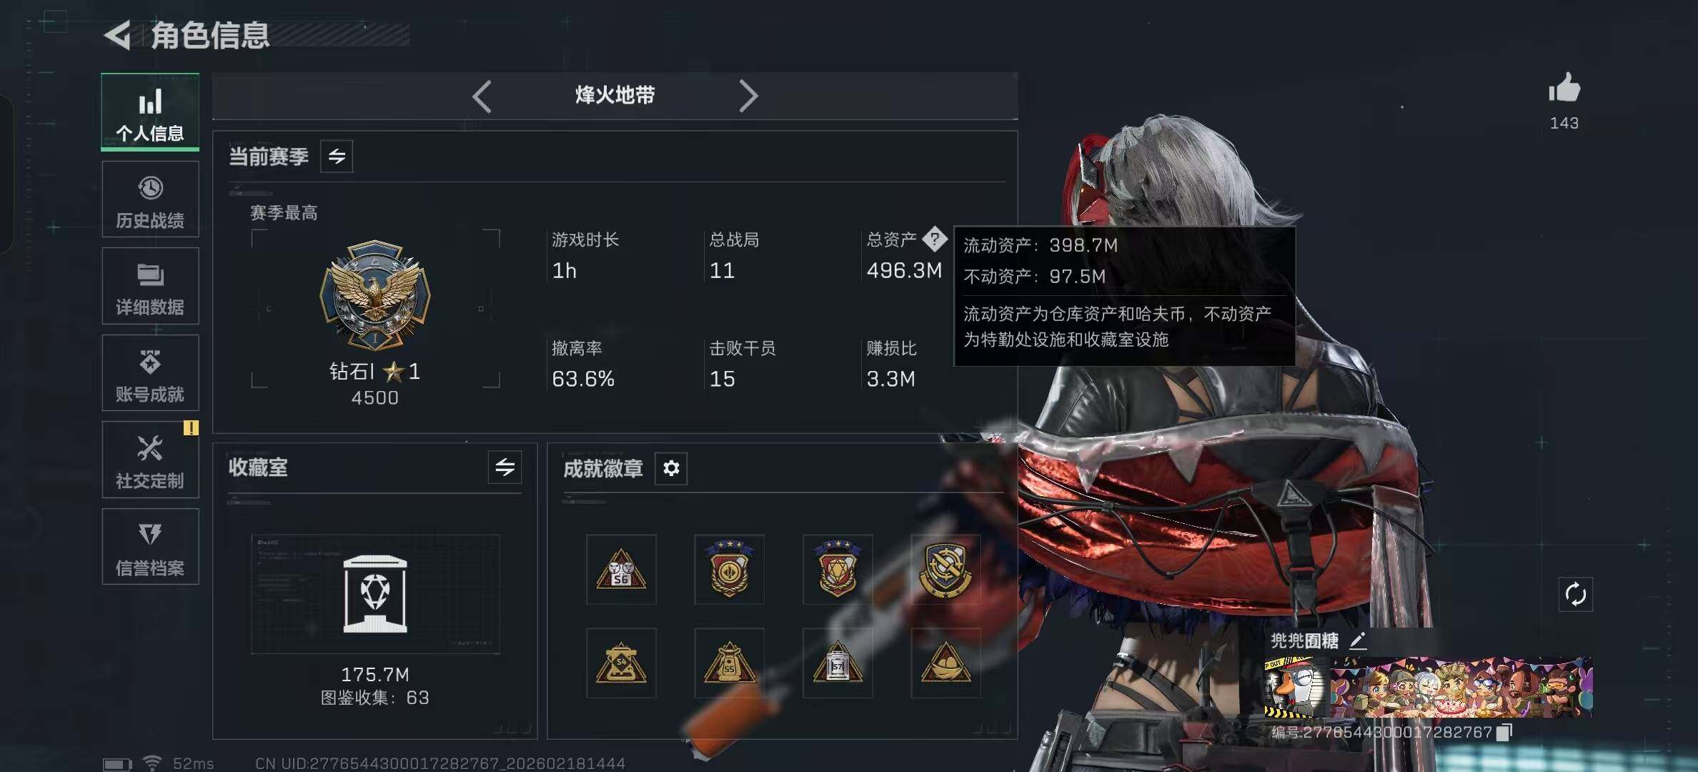
Task: Switch to the previous mode with the left chevron
Action: (x=482, y=96)
